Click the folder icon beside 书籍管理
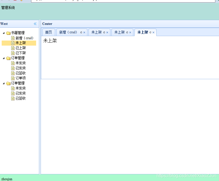The width and height of the screenshot is (219, 181). [x=8, y=33]
